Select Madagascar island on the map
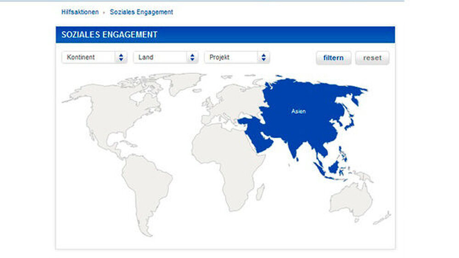The image size is (459, 258). point(260,191)
